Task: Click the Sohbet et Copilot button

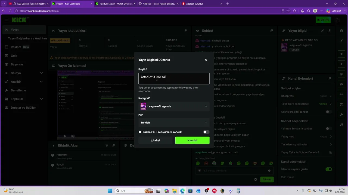Action: tap(334, 11)
